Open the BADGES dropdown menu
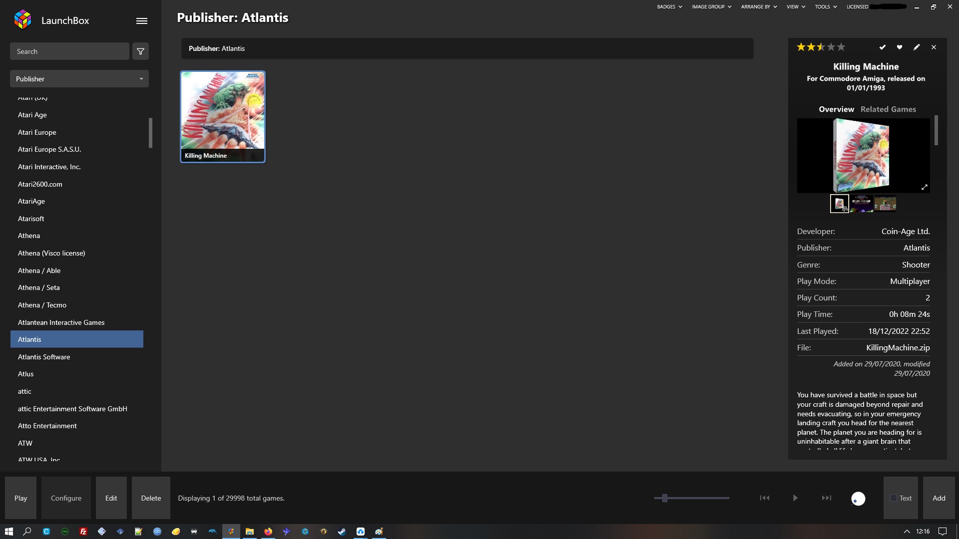This screenshot has width=959, height=539. pyautogui.click(x=669, y=6)
